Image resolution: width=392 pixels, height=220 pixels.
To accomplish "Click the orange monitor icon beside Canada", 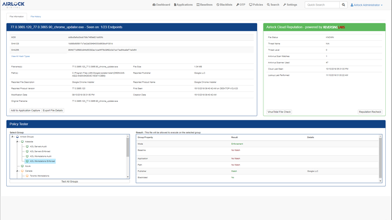I will (x=22, y=171).
